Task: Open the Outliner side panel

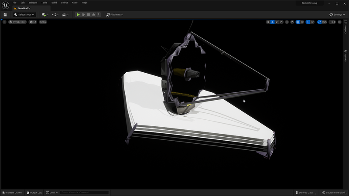Action: pos(346,27)
